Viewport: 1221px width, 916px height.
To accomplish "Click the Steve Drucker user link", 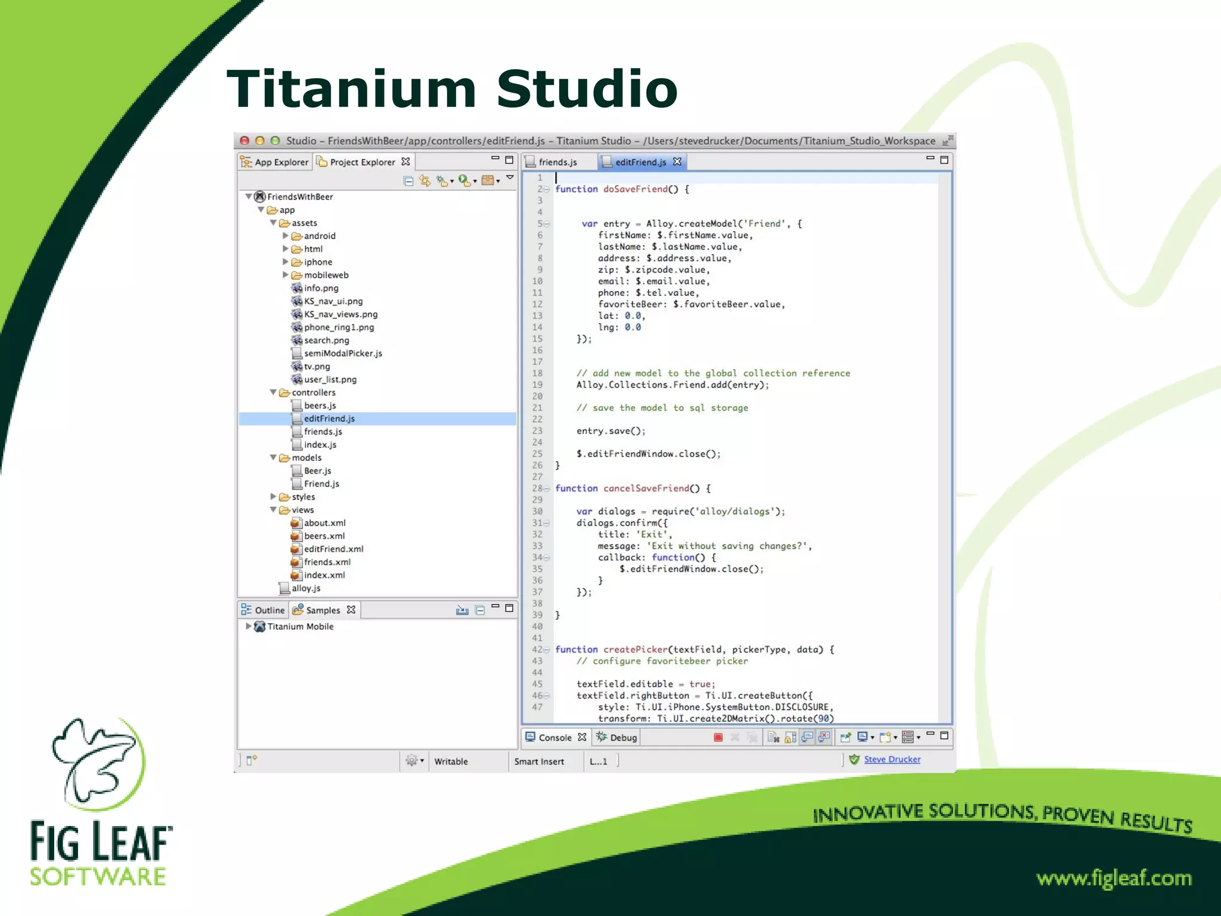I will coord(892,759).
